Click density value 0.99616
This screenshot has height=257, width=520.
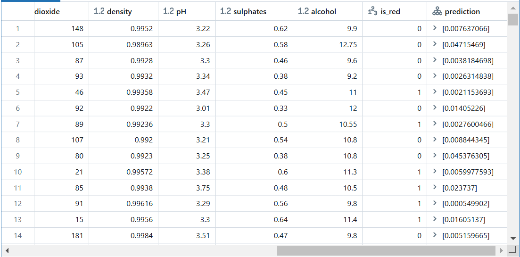[140, 204]
